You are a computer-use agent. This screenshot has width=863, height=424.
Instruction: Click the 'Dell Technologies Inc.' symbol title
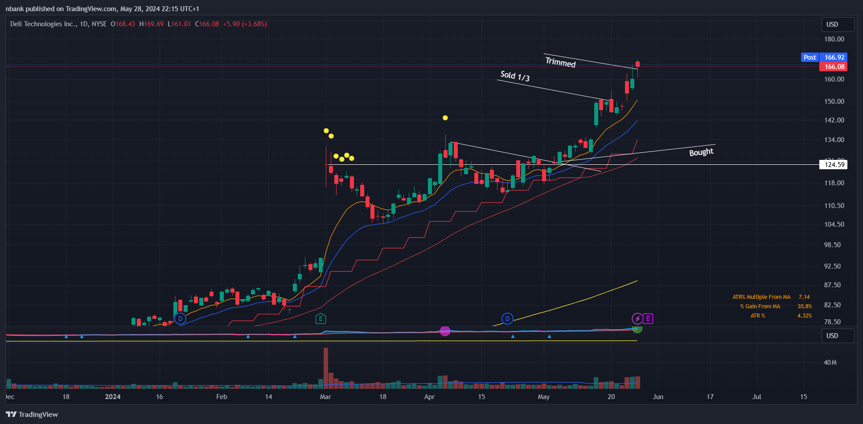tap(43, 24)
